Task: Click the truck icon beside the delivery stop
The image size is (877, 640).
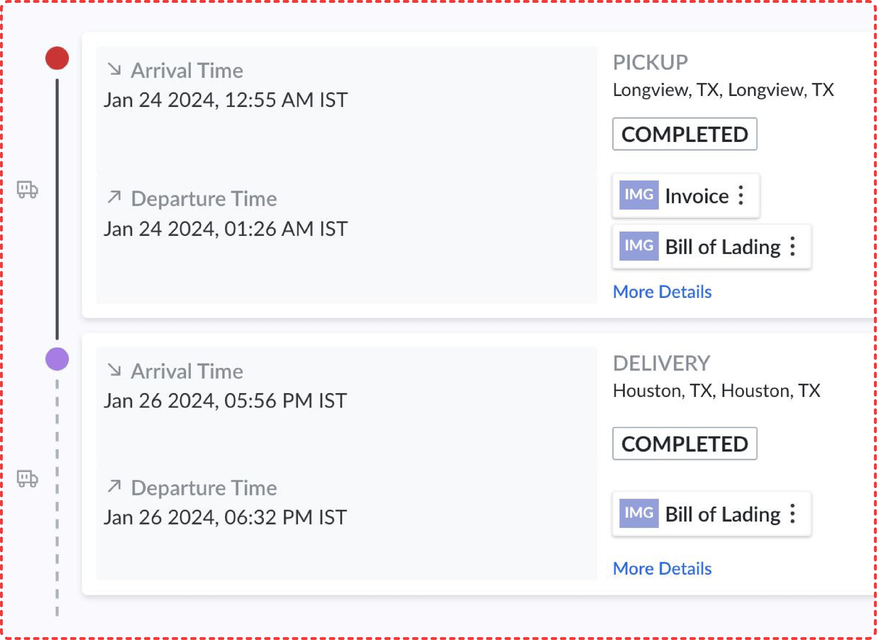Action: [27, 479]
